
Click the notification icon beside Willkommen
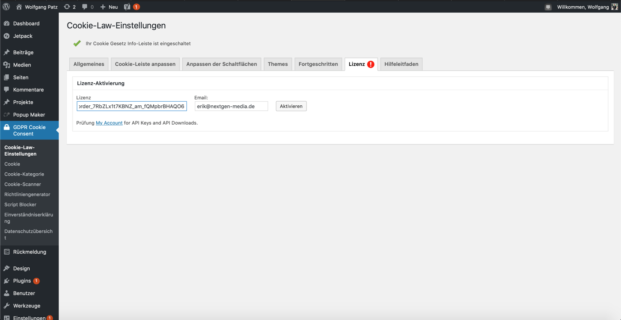tap(548, 7)
